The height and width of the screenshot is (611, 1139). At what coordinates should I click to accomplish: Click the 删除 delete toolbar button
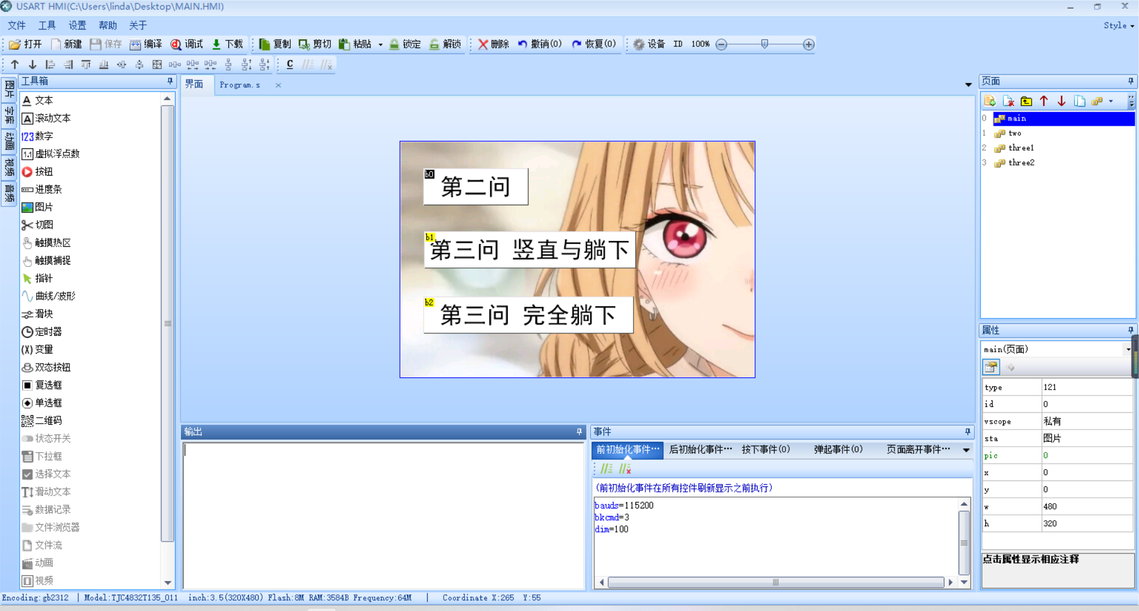[494, 44]
